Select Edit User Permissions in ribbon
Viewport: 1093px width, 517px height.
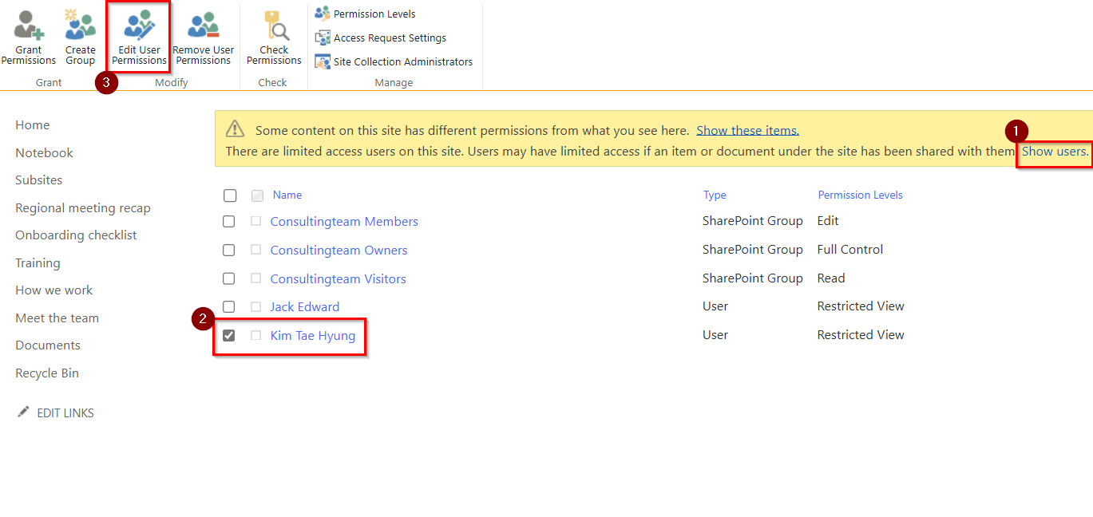[139, 28]
